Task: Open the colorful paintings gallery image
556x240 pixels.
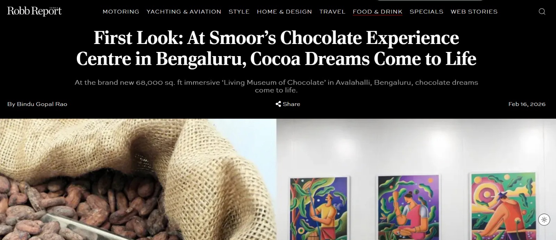Action: [x=416, y=179]
